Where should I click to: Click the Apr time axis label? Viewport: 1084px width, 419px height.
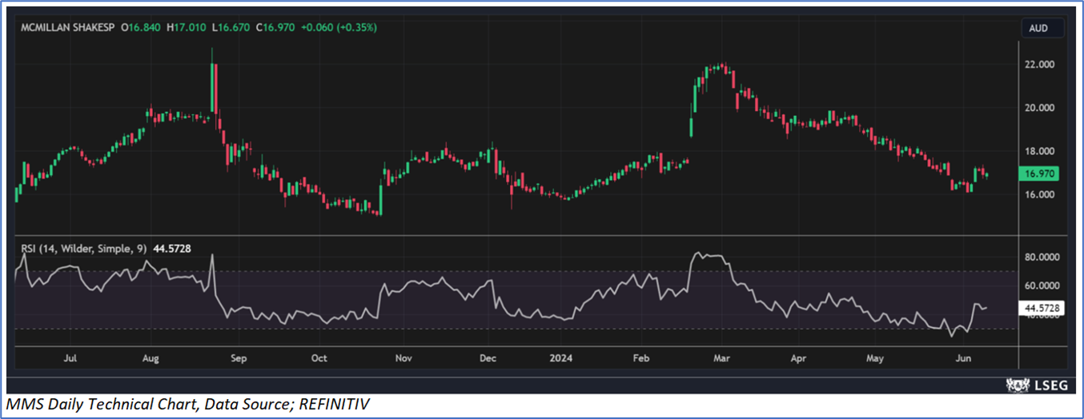point(797,359)
